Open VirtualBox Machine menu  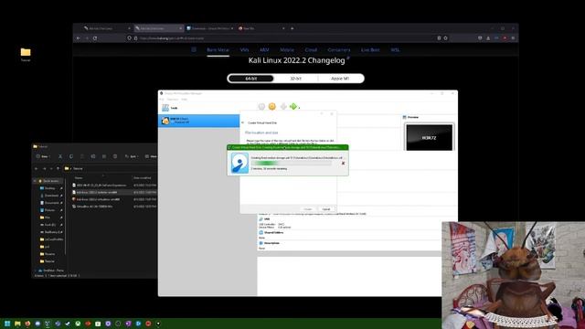[173, 100]
